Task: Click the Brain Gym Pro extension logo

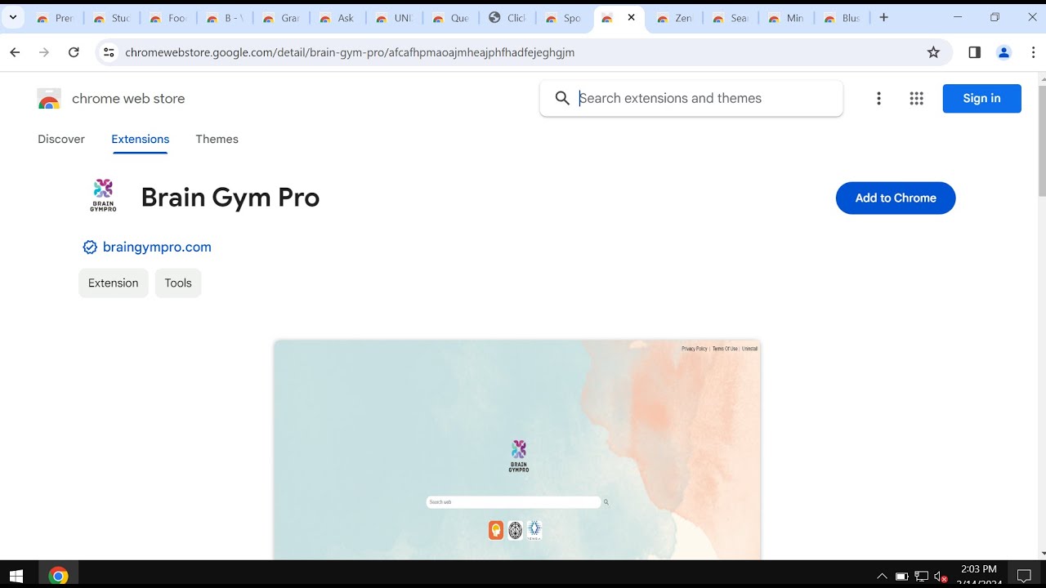Action: point(103,196)
